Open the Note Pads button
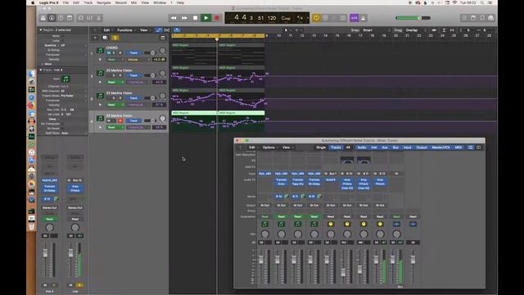This screenshot has width=524, height=295. tap(473, 18)
